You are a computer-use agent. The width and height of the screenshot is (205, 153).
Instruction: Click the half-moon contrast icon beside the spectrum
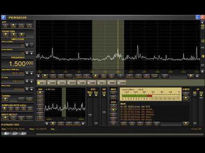[202, 56]
